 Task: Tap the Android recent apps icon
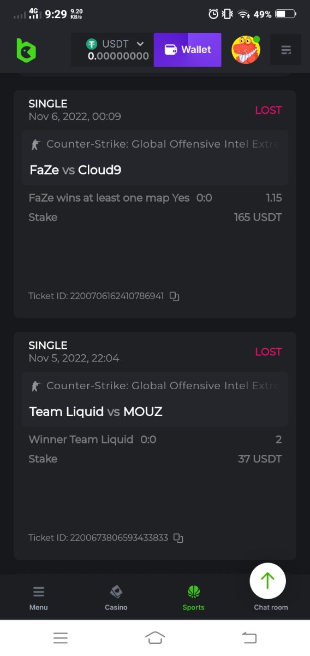point(61,637)
